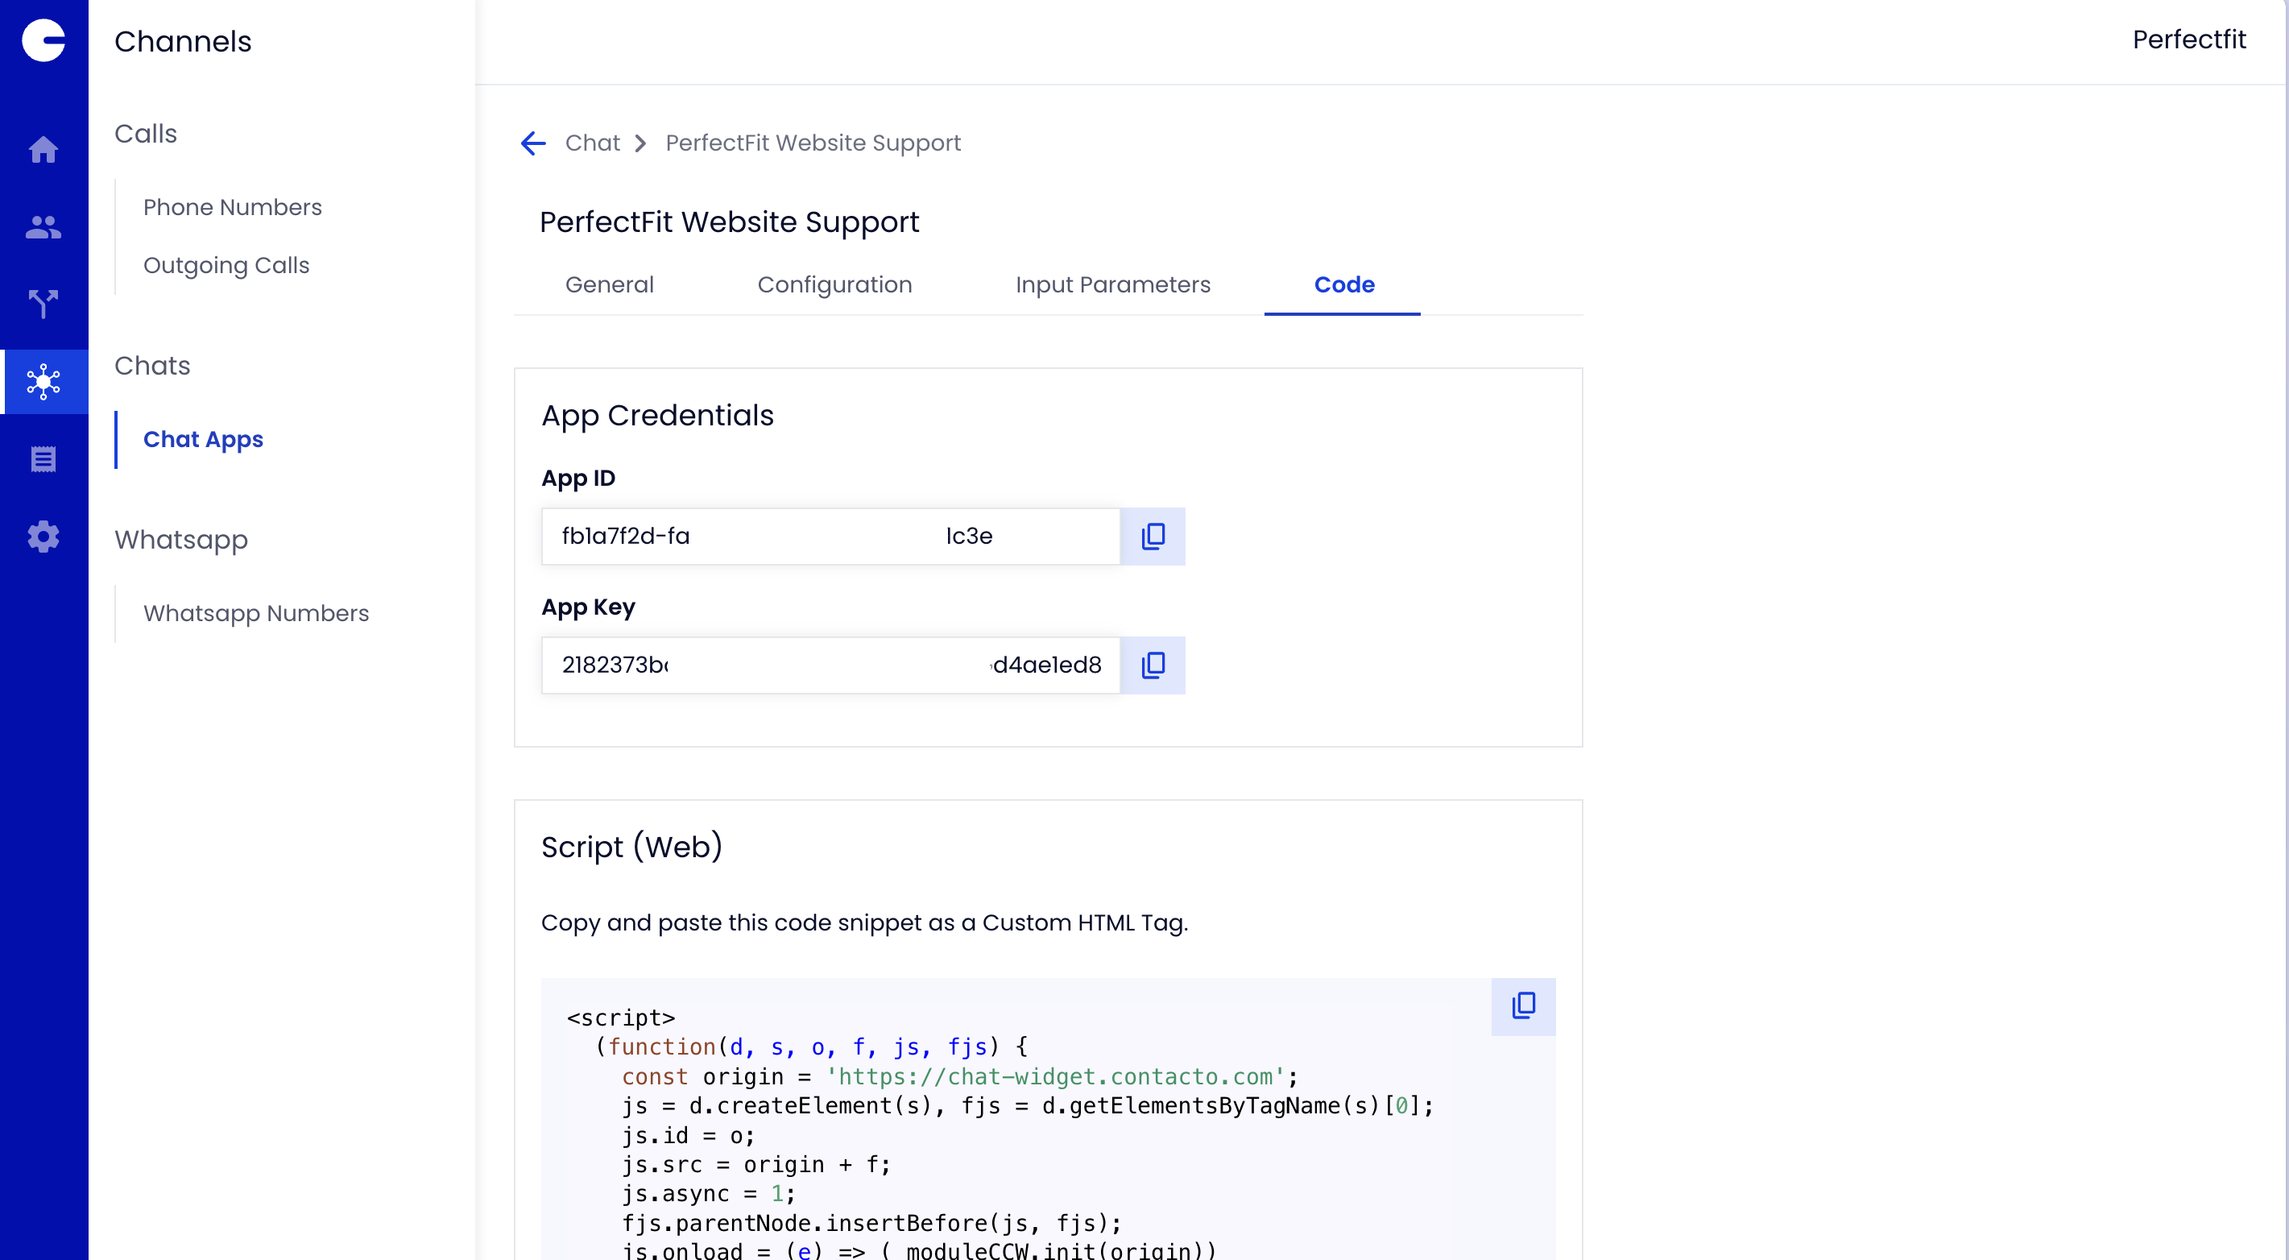Open Phone Numbers in the sidebar
The height and width of the screenshot is (1260, 2289).
coord(232,207)
